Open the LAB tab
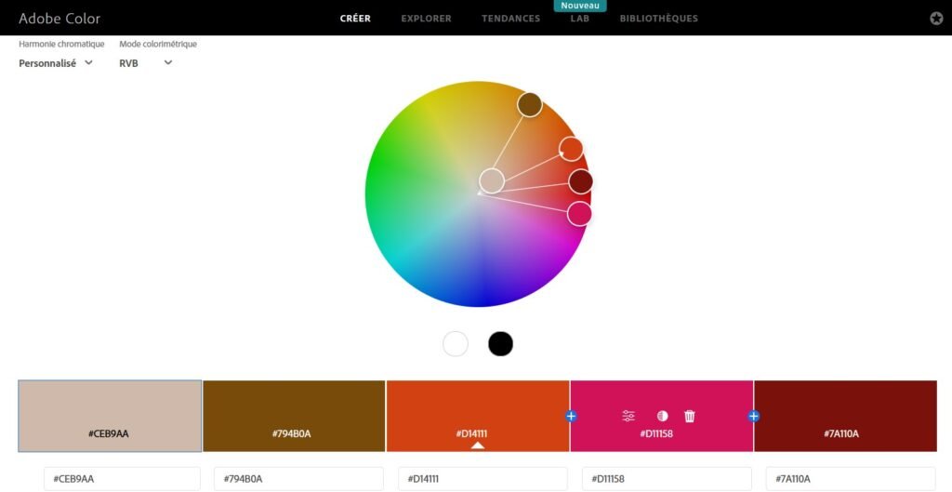The image size is (952, 492). (x=580, y=19)
